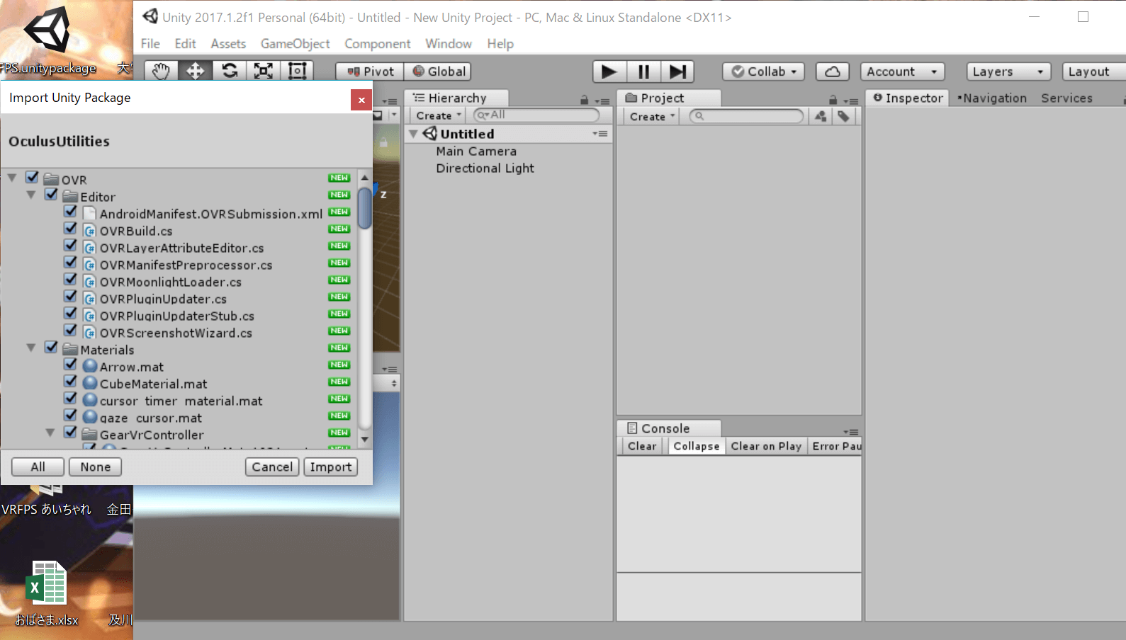Click the Step frame button
The image size is (1126, 640).
[677, 72]
